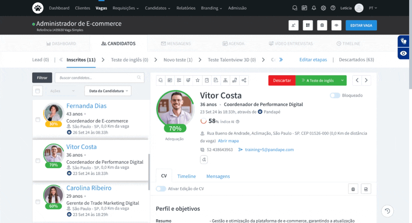
Task: Switch to the Timeline tab under candidate profile
Action: coord(186,176)
